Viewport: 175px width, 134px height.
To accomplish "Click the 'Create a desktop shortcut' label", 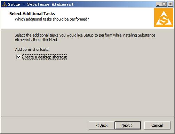I will (x=45, y=57).
